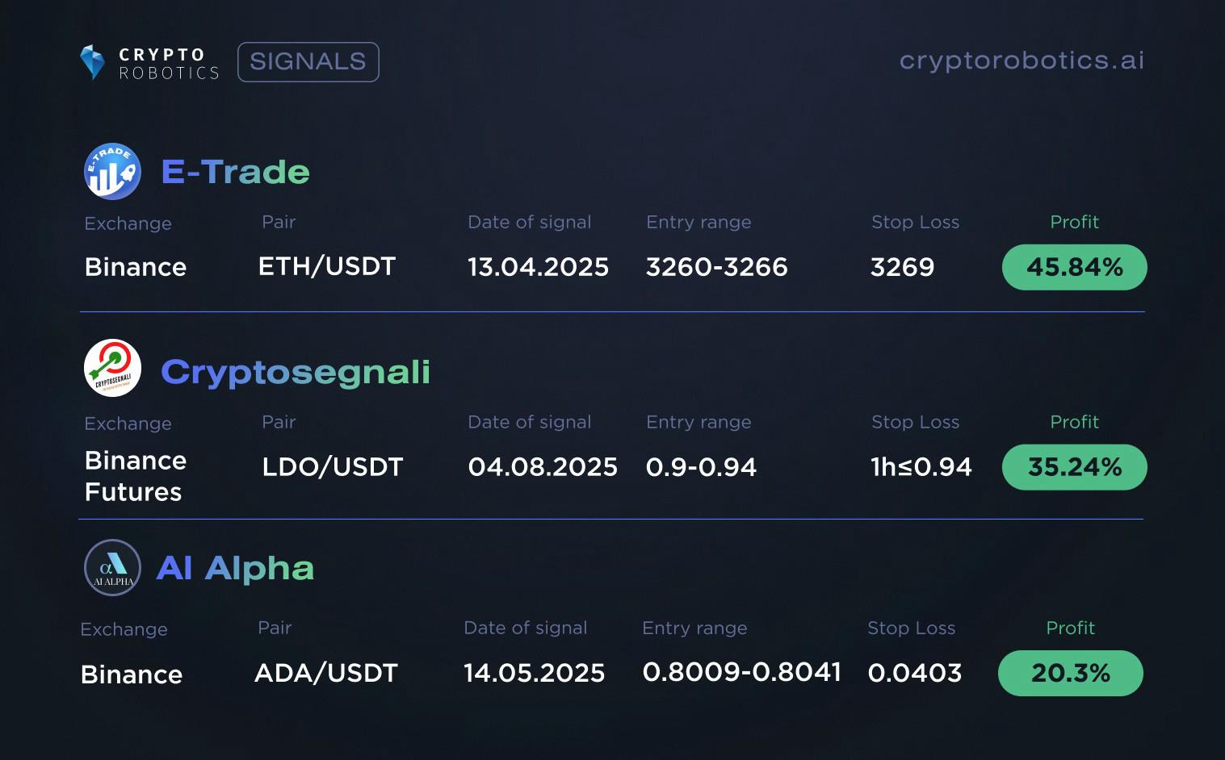Click the Cryptosegnali target logo
1225x760 pixels.
point(113,368)
